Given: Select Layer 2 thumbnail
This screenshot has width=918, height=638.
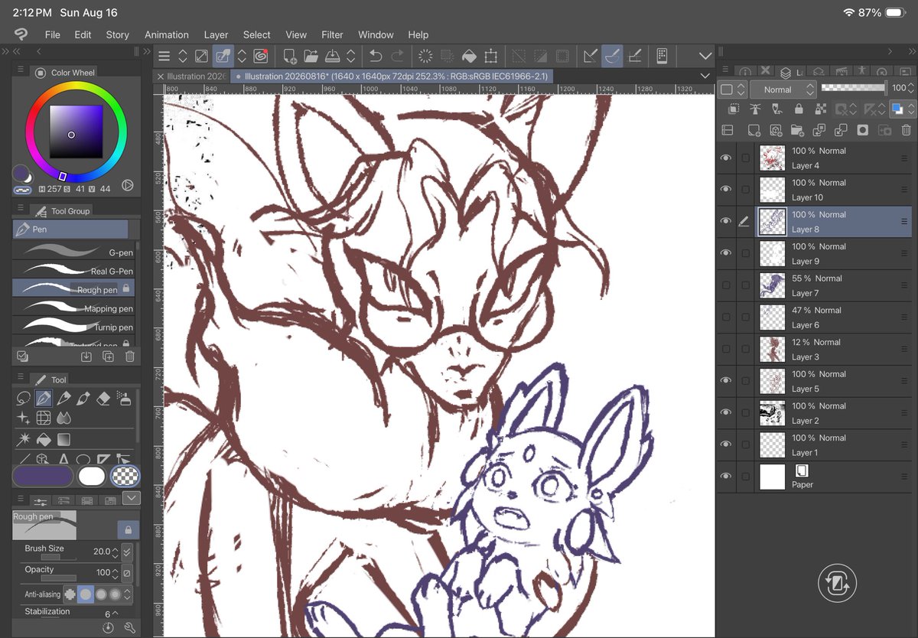Looking at the screenshot, I should click(773, 413).
